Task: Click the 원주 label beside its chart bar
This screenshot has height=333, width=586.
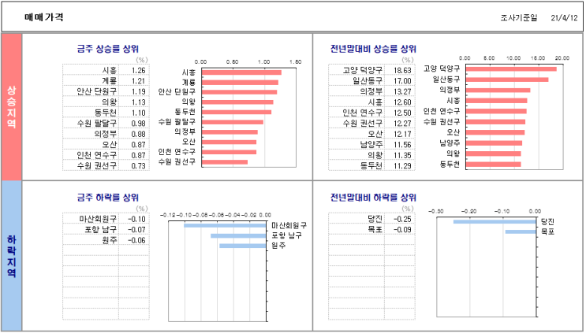Action: (x=278, y=246)
